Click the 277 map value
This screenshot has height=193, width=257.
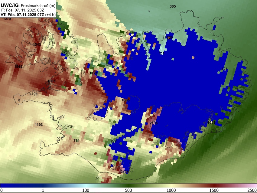114,141
